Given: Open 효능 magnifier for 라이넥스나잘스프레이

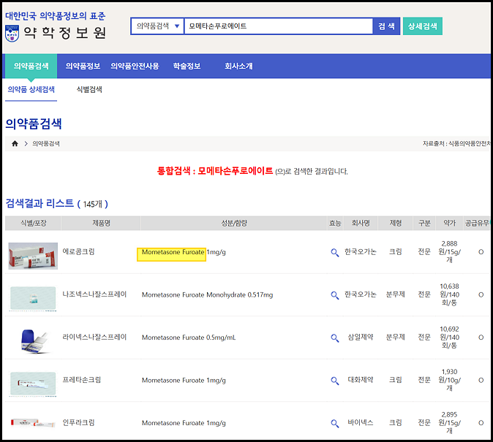Looking at the screenshot, I should [x=334, y=338].
